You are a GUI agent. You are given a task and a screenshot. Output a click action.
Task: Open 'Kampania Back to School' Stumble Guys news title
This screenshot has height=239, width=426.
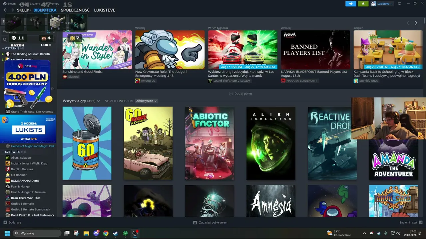[x=387, y=74]
